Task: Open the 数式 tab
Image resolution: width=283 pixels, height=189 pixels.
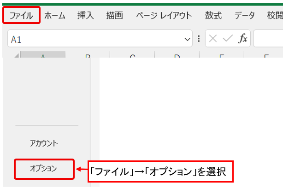Action: click(213, 16)
